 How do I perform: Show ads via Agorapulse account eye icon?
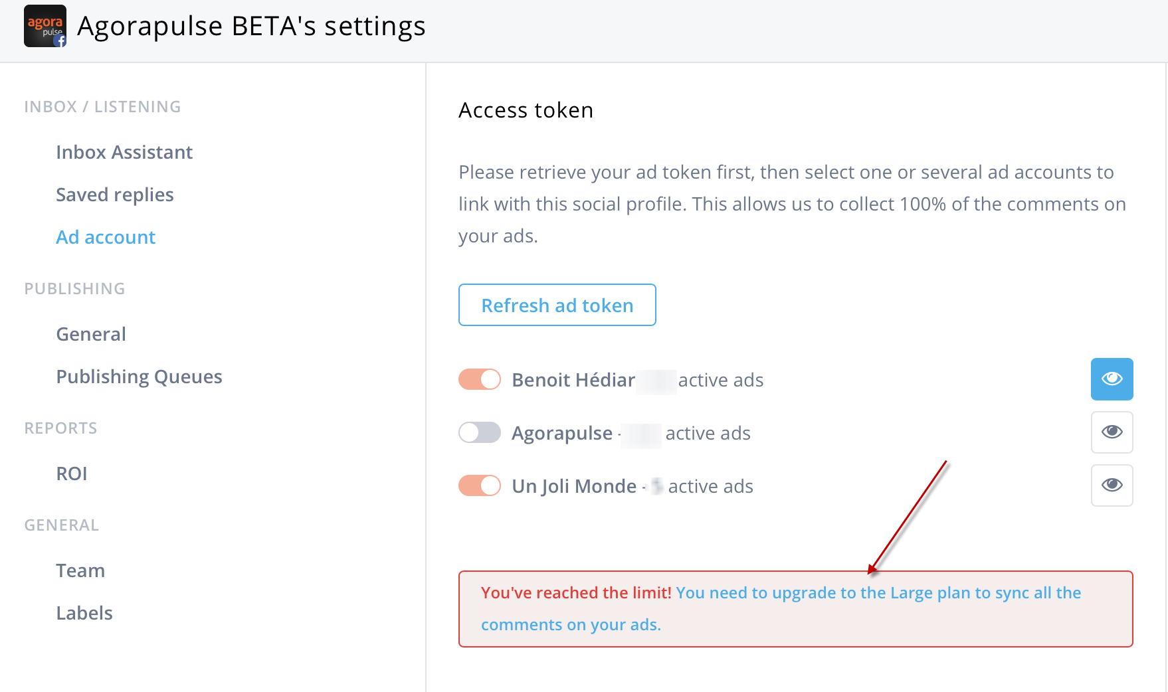1112,432
